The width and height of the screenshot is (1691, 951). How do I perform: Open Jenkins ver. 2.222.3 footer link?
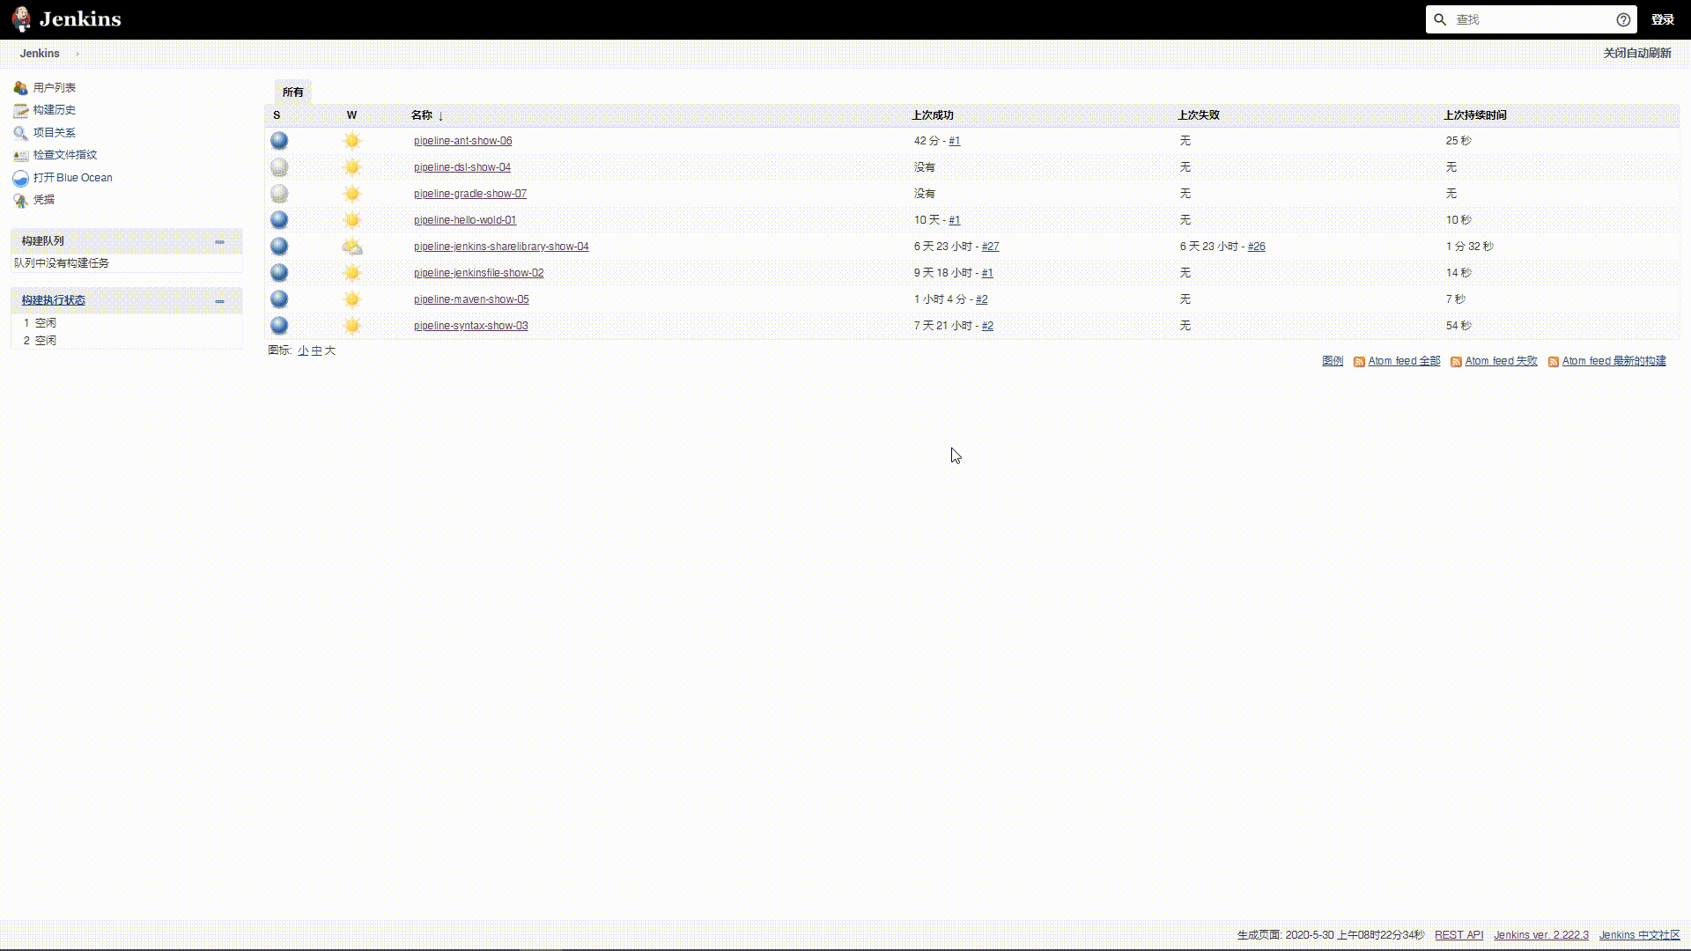point(1541,935)
